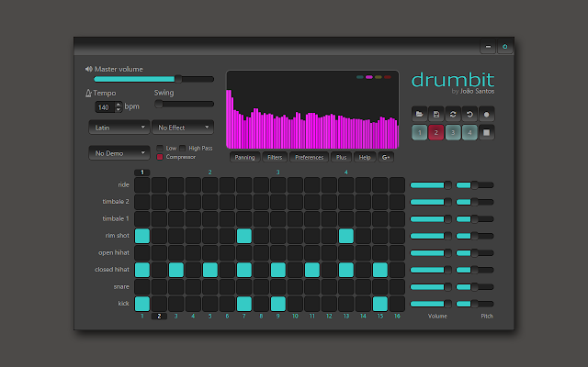Viewport: 588px width, 367px height.
Task: Click the undo reset arrow icon
Action: tap(469, 114)
